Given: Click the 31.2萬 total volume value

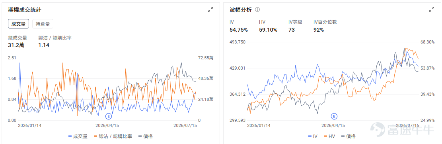Looking at the screenshot, I should pos(16,45).
